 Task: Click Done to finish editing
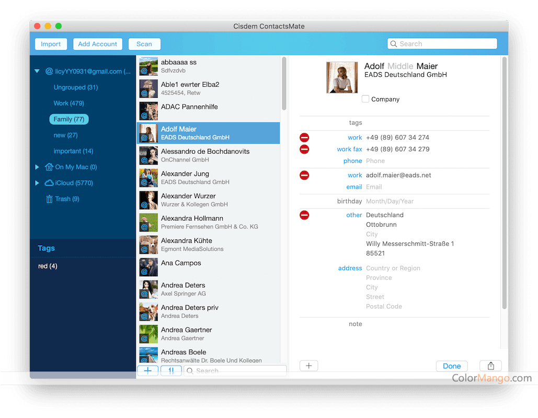(x=452, y=366)
